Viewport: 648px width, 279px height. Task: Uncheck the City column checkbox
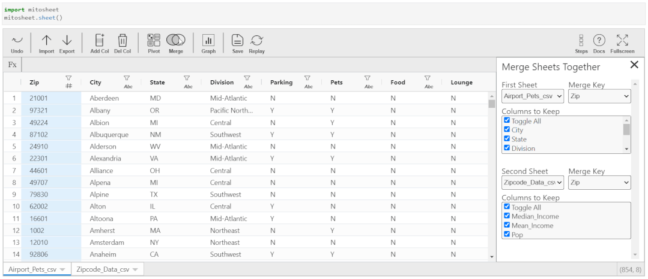click(507, 129)
